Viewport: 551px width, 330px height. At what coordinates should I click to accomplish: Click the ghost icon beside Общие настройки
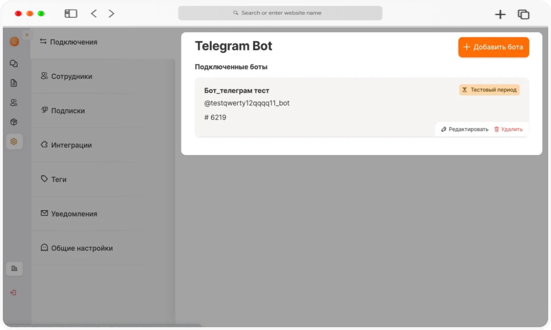(44, 247)
